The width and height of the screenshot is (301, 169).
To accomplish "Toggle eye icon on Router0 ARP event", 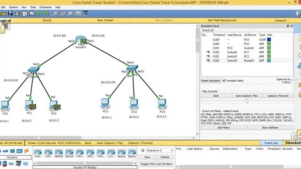I will click(x=208, y=61).
